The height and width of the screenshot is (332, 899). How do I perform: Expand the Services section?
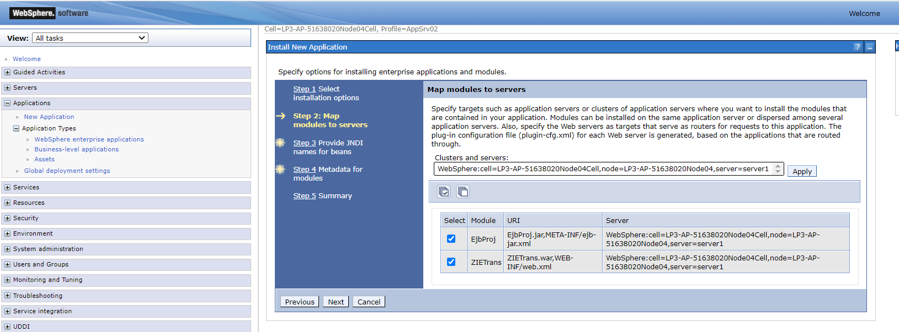(7, 187)
